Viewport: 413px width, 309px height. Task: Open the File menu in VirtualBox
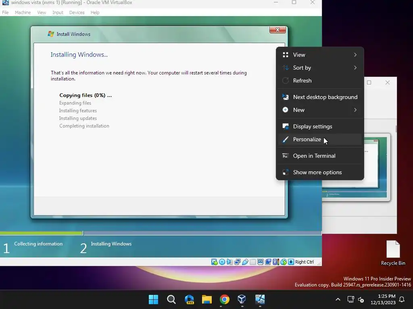5,12
